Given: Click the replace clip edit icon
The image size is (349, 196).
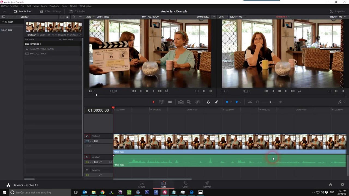Looking at the screenshot, I should [x=197, y=102].
